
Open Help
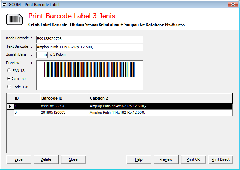click(x=139, y=159)
